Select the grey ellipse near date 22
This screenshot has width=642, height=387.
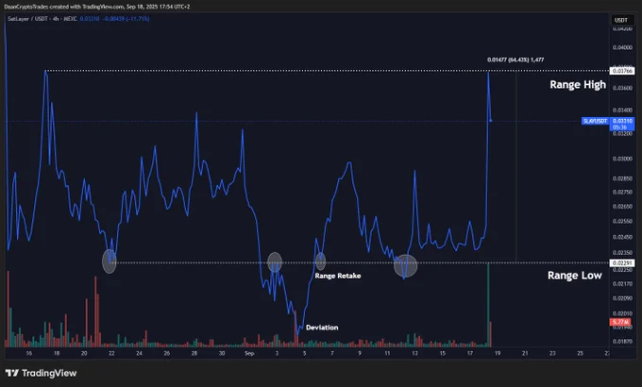click(110, 261)
